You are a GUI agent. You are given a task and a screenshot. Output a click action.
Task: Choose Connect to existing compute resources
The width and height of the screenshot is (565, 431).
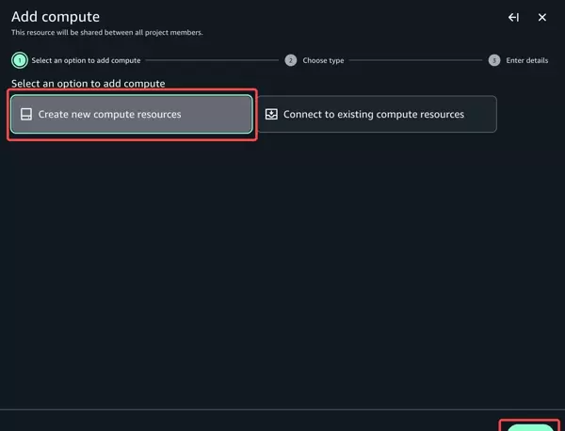pos(377,115)
